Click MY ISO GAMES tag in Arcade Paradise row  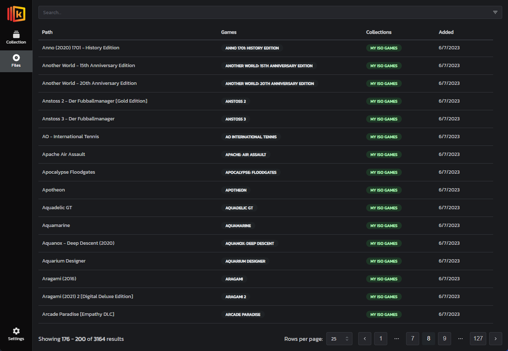tap(384, 315)
